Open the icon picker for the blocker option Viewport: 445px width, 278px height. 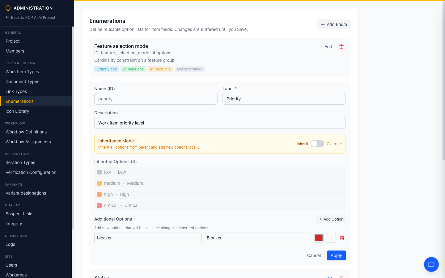(331, 238)
